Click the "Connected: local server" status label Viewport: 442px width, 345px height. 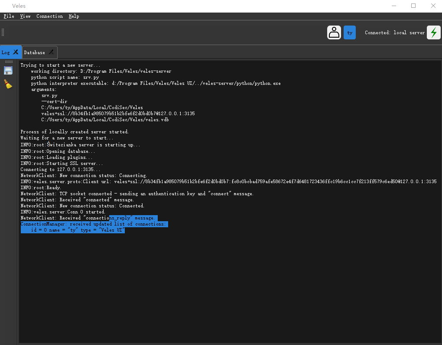pos(394,32)
